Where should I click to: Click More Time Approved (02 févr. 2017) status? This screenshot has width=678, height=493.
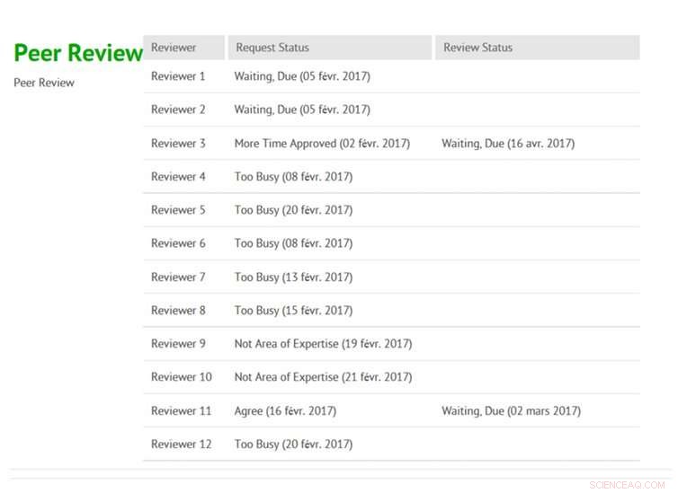click(x=322, y=144)
